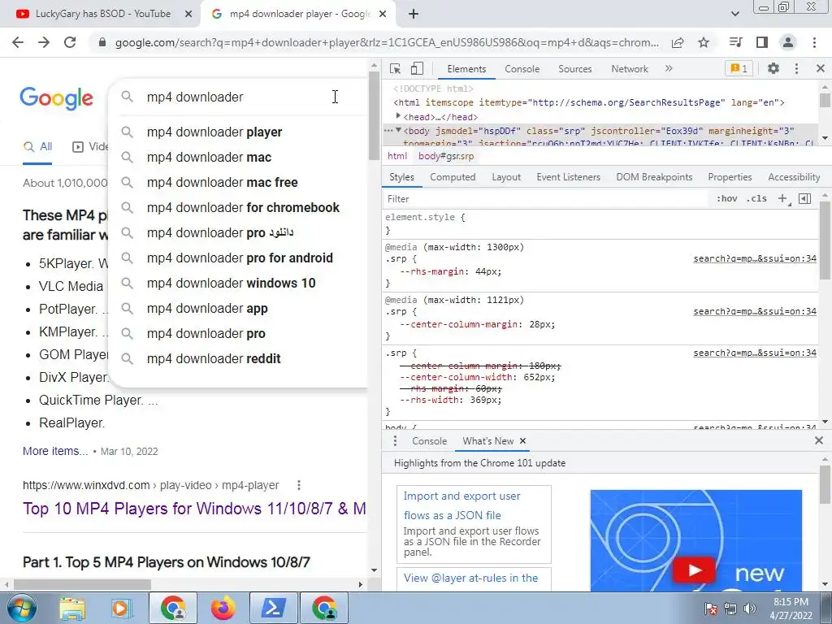832x624 pixels.
Task: Open the All search results tab
Action: (37, 147)
